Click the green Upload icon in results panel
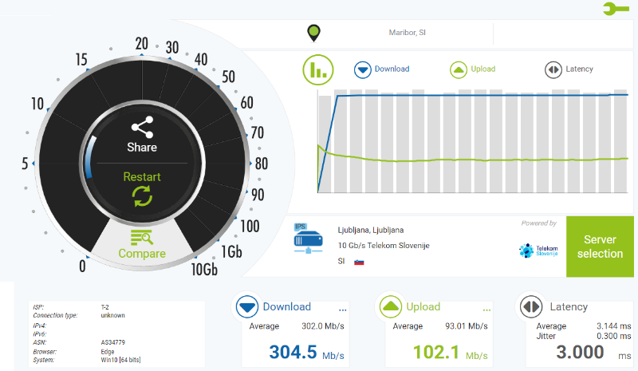Image resolution: width=638 pixels, height=371 pixels. [390, 307]
